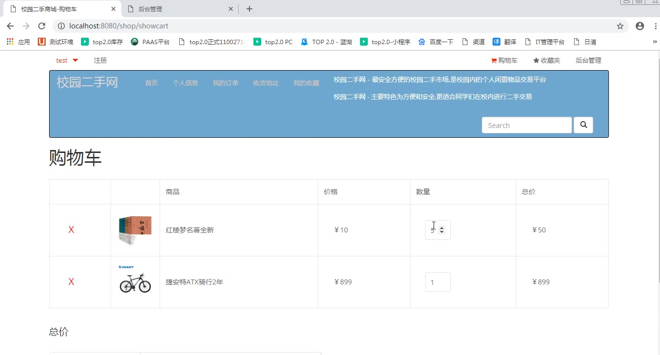Click the 校园二手网 site logo

click(x=87, y=82)
